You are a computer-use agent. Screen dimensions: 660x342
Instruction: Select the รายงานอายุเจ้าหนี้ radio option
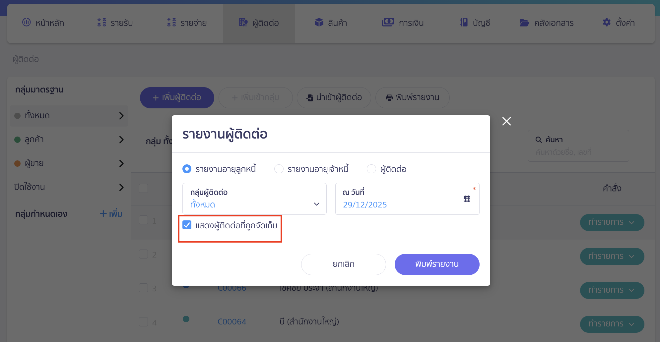click(279, 169)
